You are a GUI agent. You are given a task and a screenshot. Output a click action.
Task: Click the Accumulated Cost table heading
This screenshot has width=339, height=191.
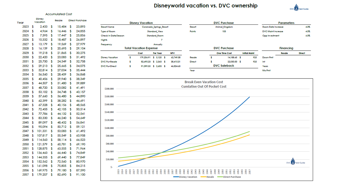click(59, 14)
